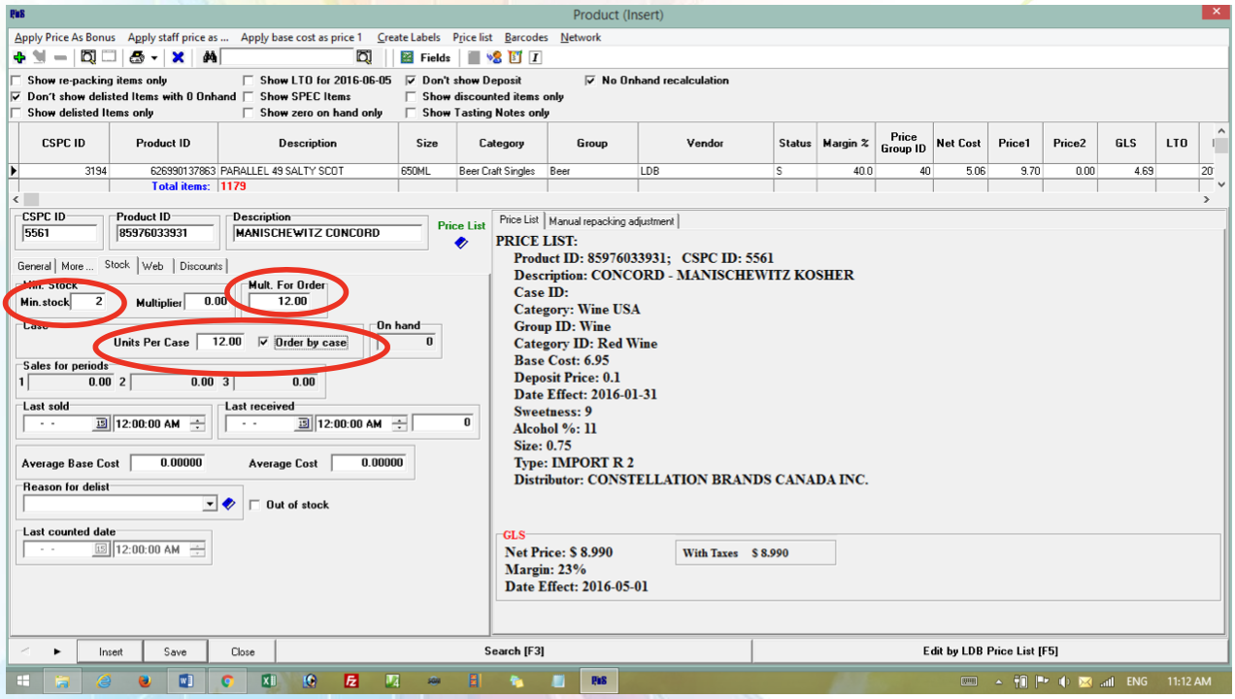Open the Network menu

[x=581, y=37]
